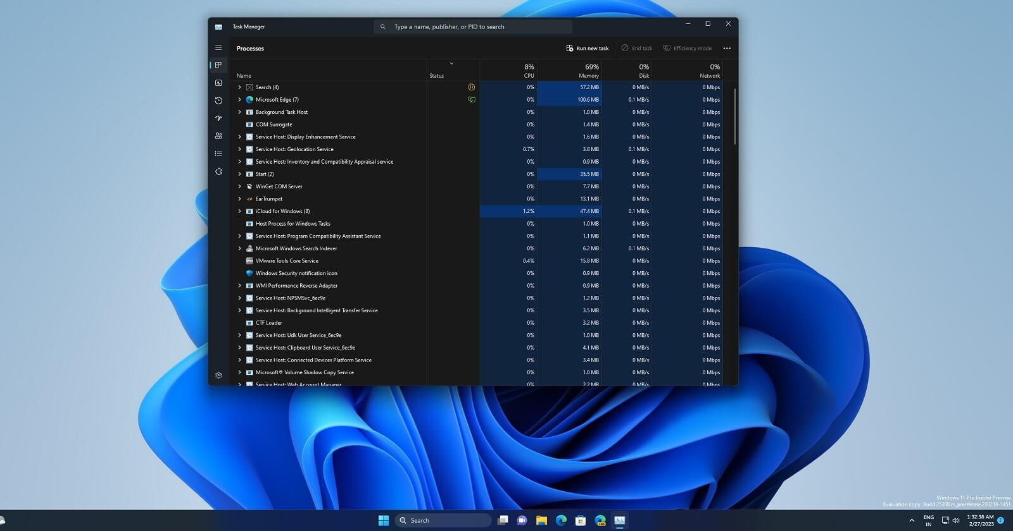Viewport: 1013px width, 531px height.
Task: Click the process list vertical scrollbar
Action: 735,117
